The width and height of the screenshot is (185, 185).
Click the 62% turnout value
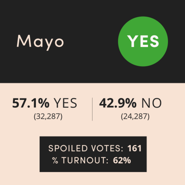(122, 160)
